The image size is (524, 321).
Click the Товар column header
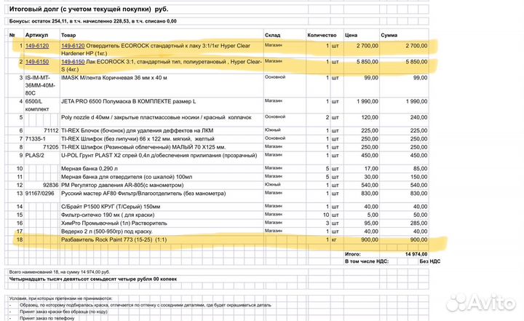tap(68, 35)
